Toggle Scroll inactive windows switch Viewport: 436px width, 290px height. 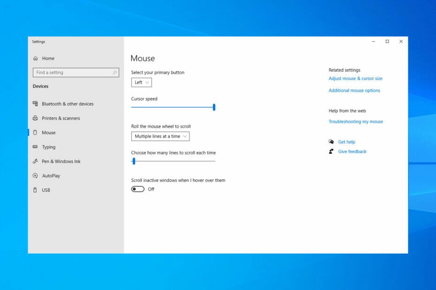138,189
